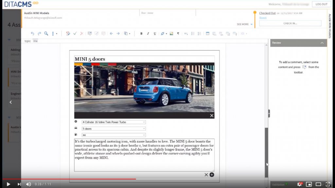This screenshot has height=188, width=335.
Task: Click the editor vertical scrollbar thumb
Action: (266, 153)
